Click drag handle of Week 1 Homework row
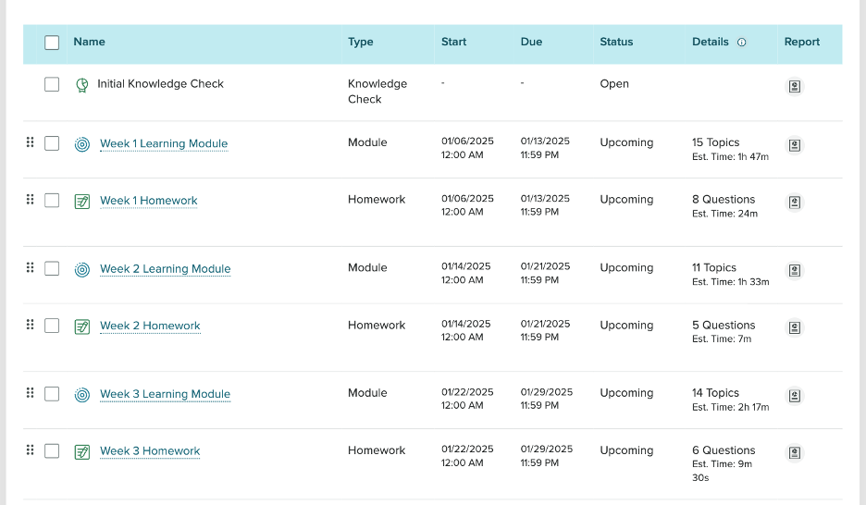 [31, 199]
